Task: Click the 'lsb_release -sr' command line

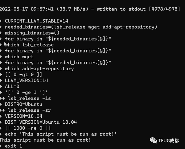Action: [x=25, y=110]
